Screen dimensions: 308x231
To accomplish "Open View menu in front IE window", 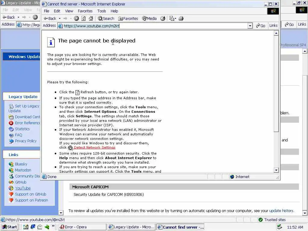I will coord(69,11).
